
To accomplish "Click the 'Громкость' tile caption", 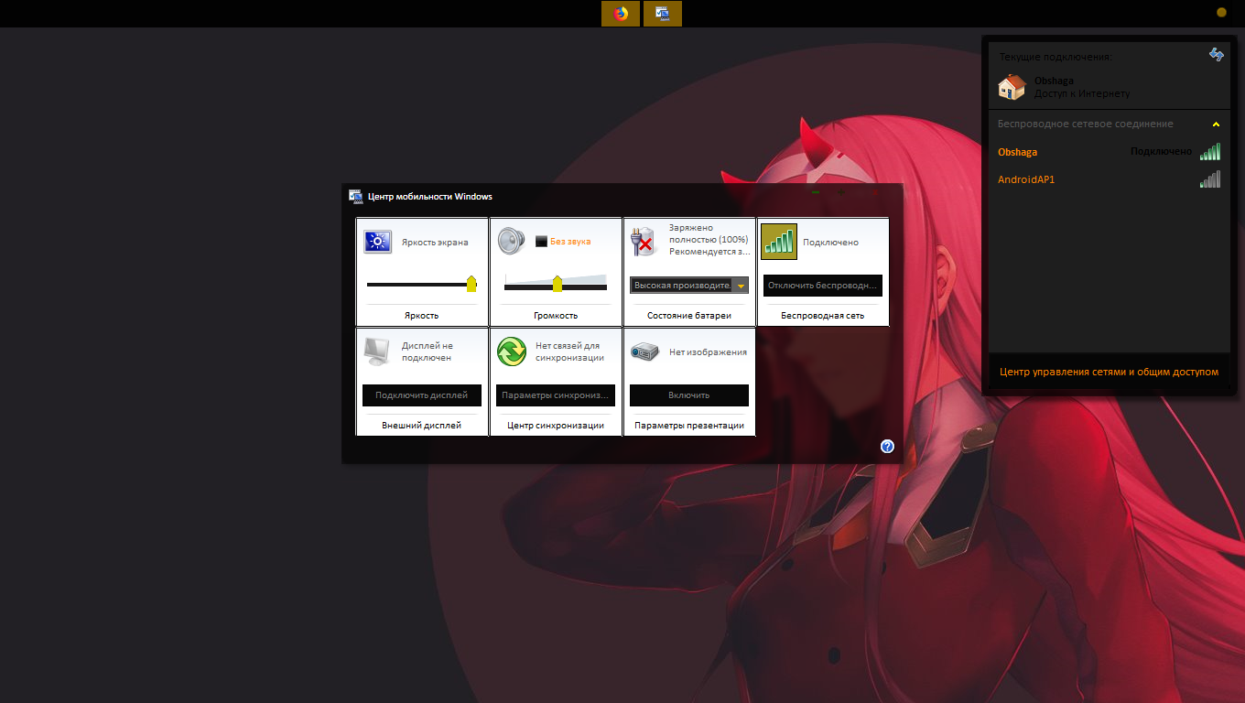I will [x=556, y=316].
